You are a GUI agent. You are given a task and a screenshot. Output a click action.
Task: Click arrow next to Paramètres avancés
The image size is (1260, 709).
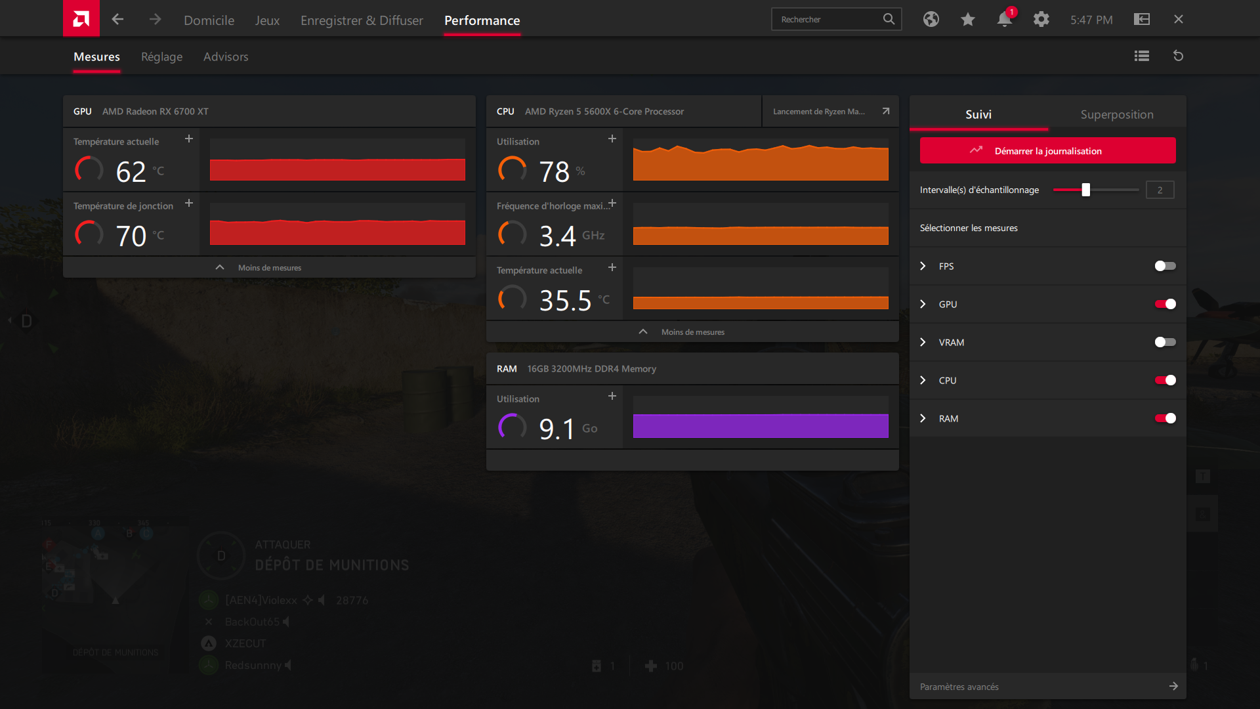[x=1173, y=686]
